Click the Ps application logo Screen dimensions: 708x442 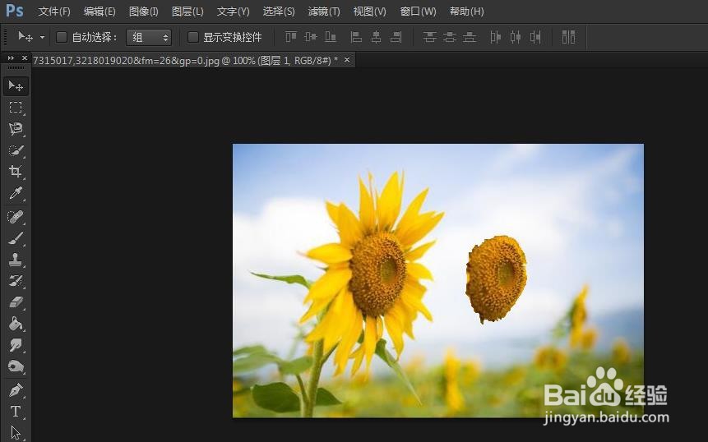15,10
